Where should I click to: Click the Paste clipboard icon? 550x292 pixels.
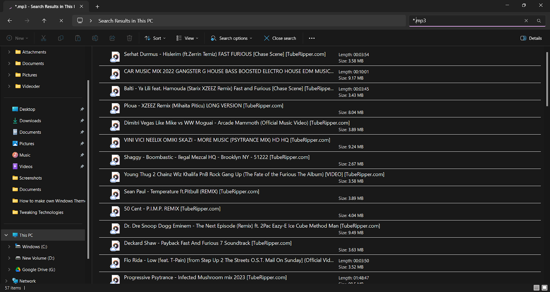tap(78, 38)
